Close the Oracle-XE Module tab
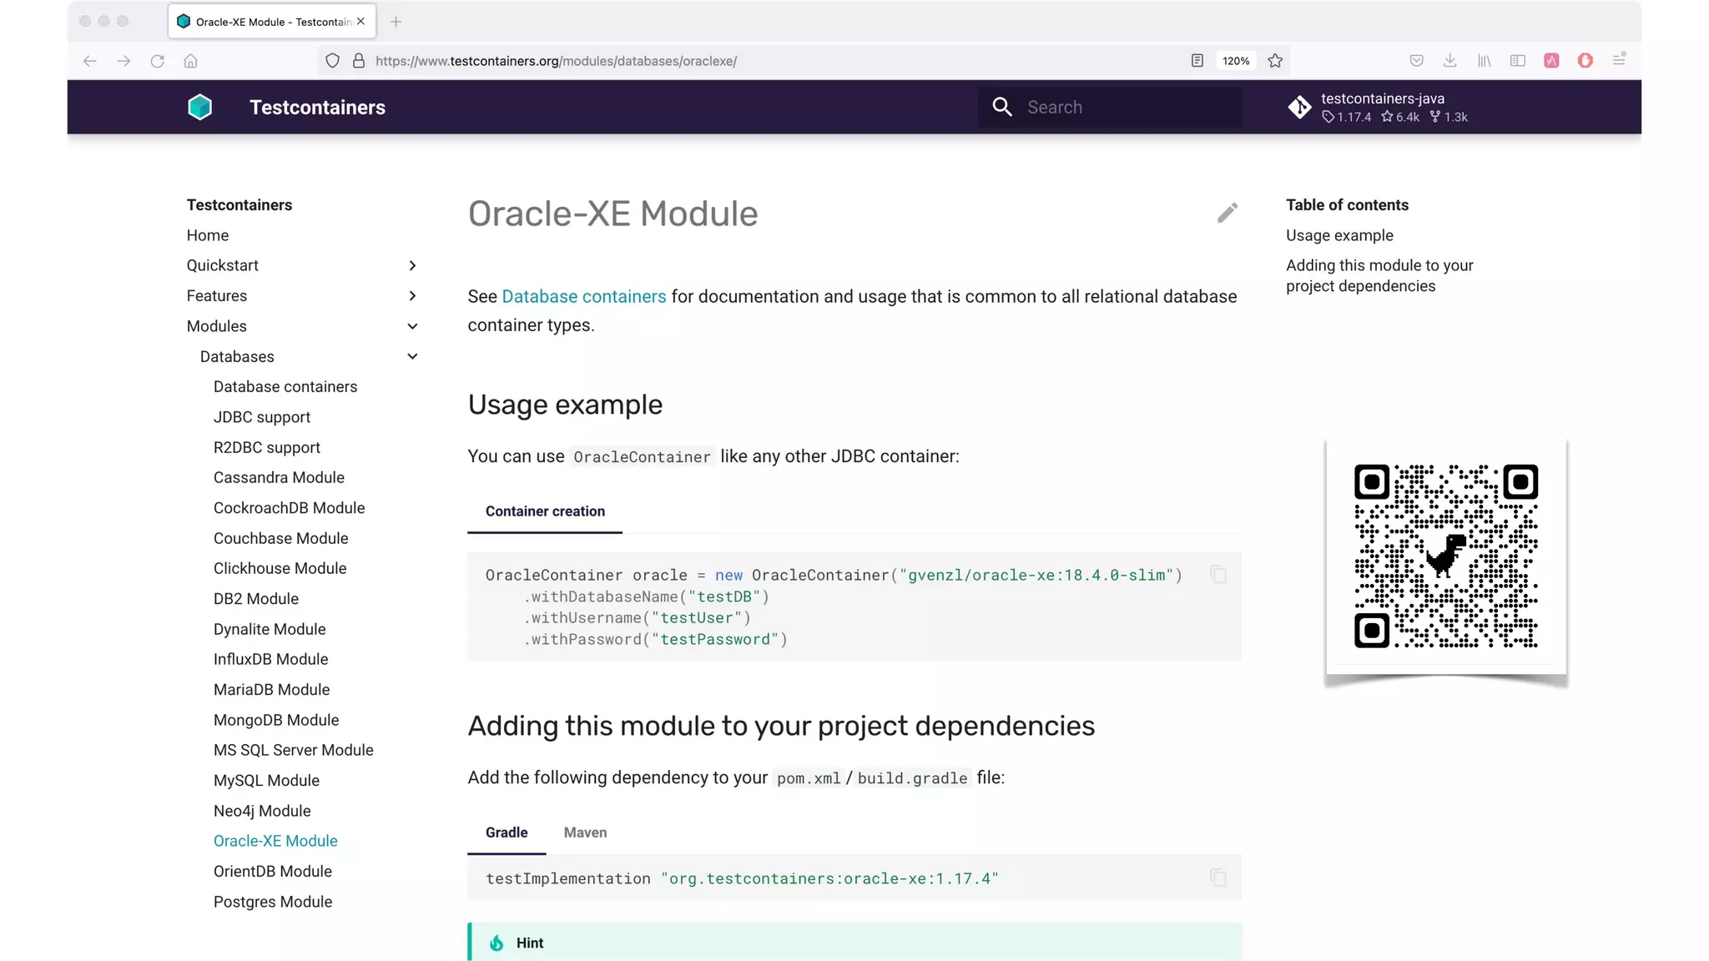1709x961 pixels. [360, 22]
